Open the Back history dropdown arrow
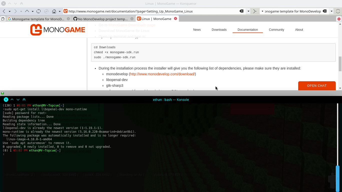The image size is (342, 192). click(10, 11)
